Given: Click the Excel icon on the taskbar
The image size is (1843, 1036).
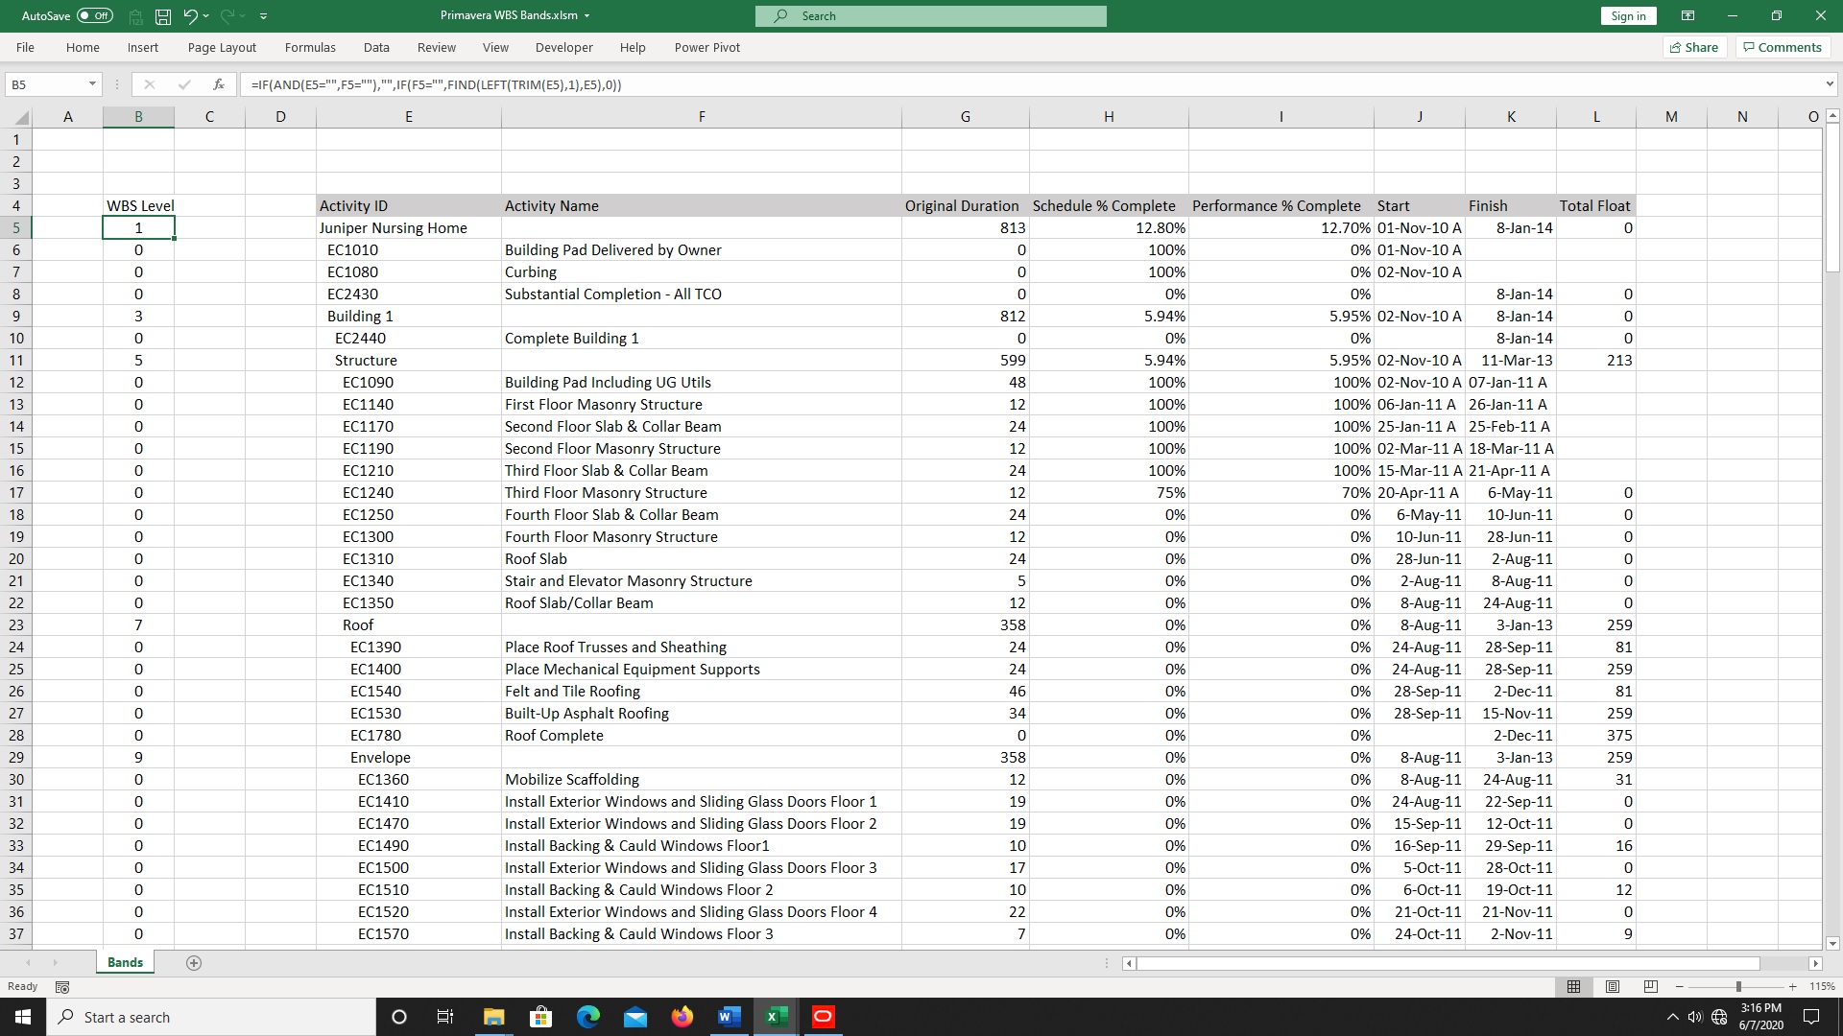Looking at the screenshot, I should pos(776,1017).
